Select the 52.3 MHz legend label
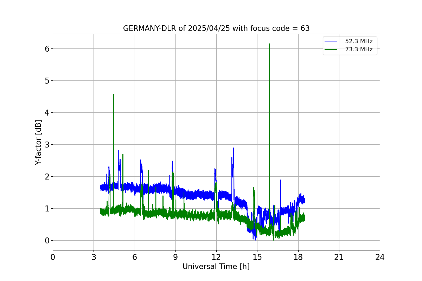The height and width of the screenshot is (281, 422). (359, 41)
